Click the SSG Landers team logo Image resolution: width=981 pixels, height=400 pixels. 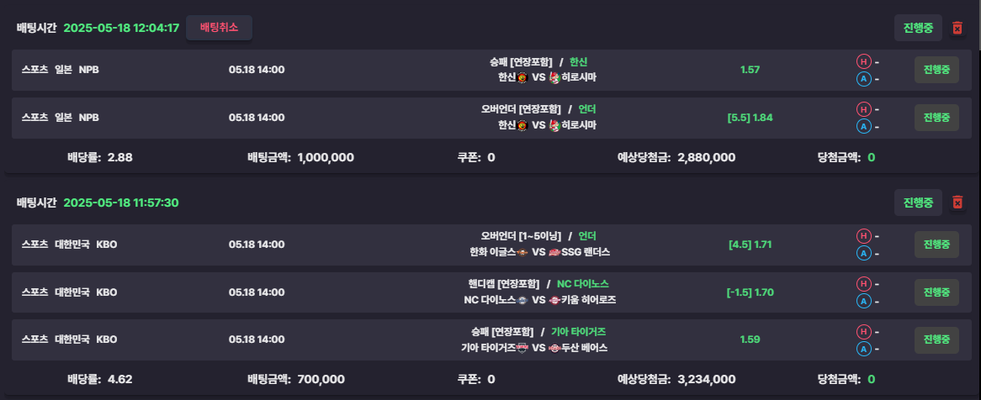[x=555, y=252]
